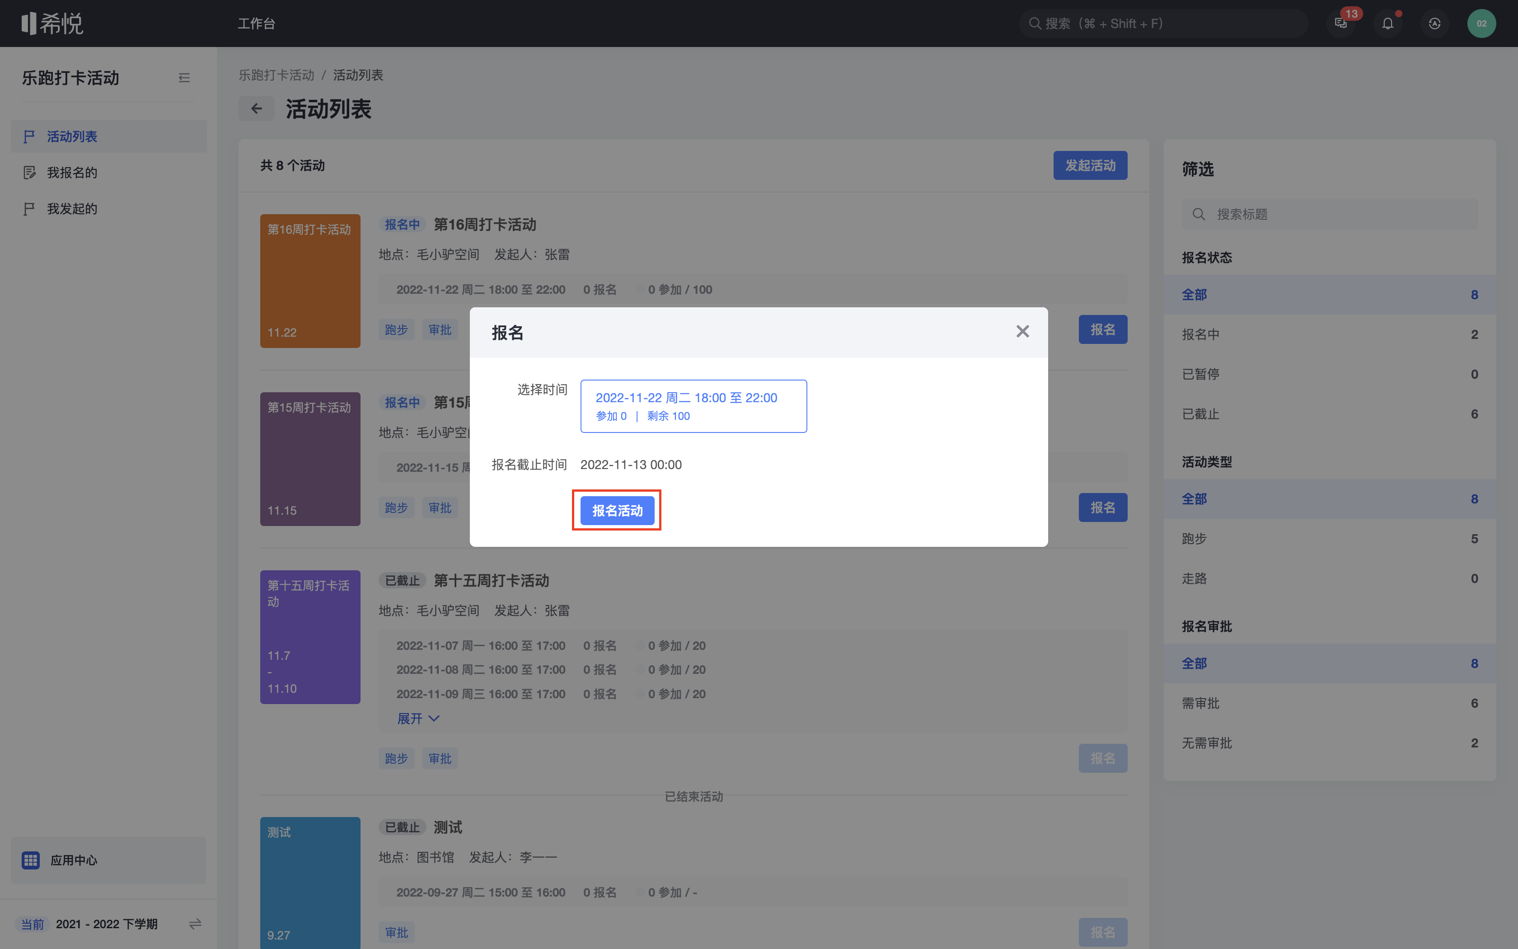
Task: Select the 2022-11-22 周二 18:00 time slot
Action: 694,406
